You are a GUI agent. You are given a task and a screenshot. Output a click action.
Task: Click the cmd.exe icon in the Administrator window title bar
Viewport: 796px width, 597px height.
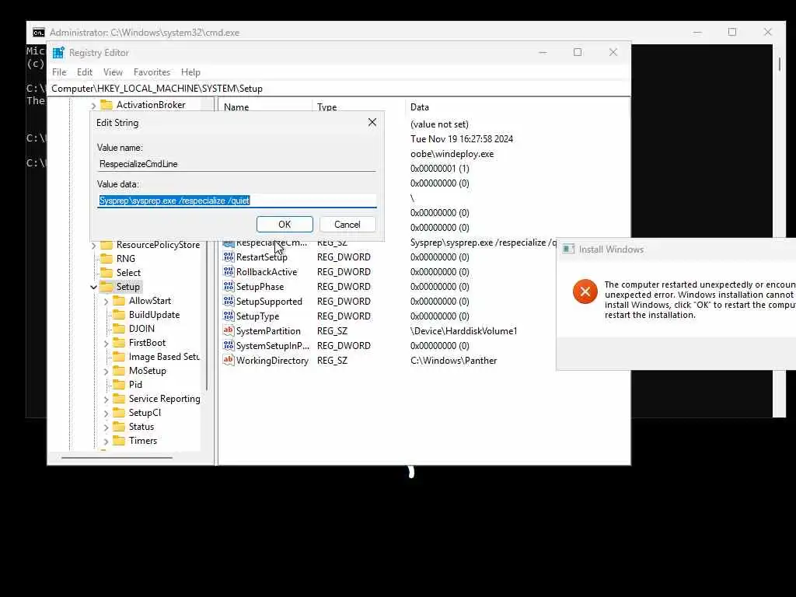point(39,33)
